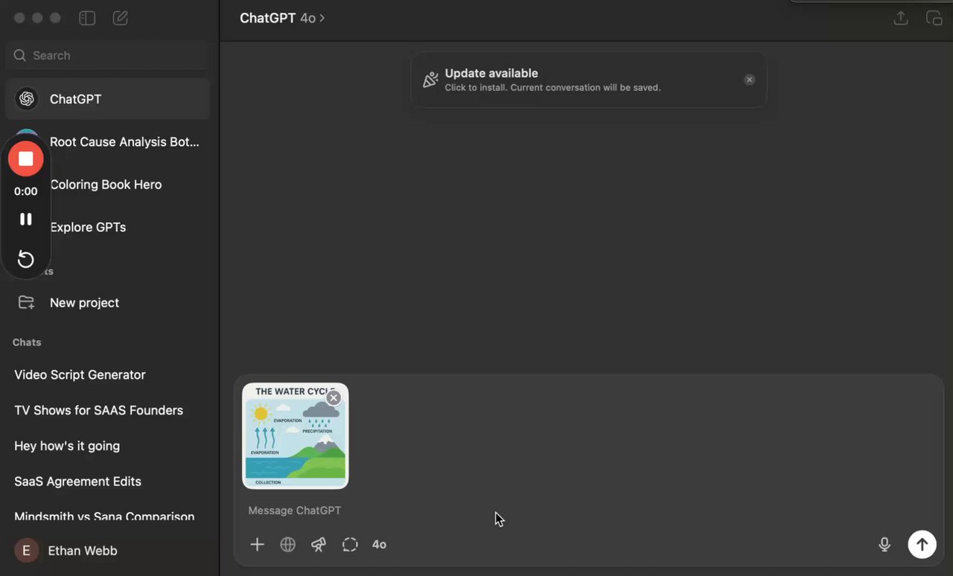Start a new chat with compose icon
This screenshot has width=953, height=576.
(120, 18)
